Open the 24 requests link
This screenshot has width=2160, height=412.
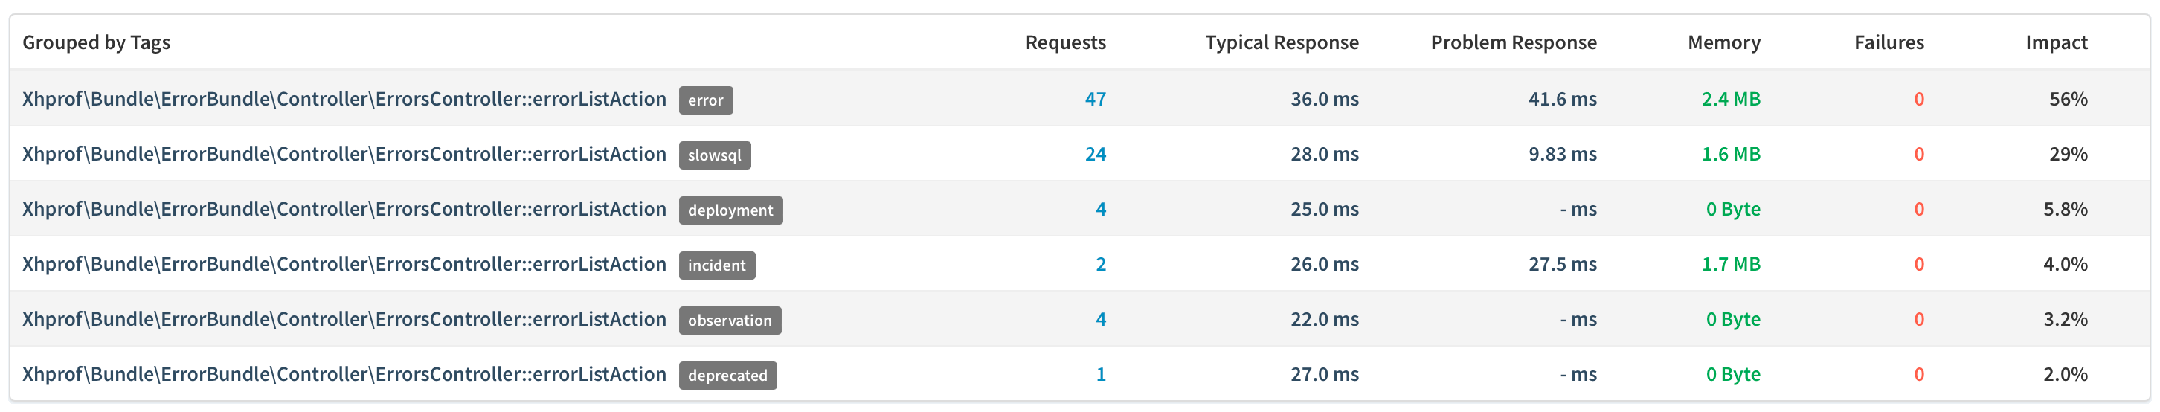pyautogui.click(x=1095, y=155)
